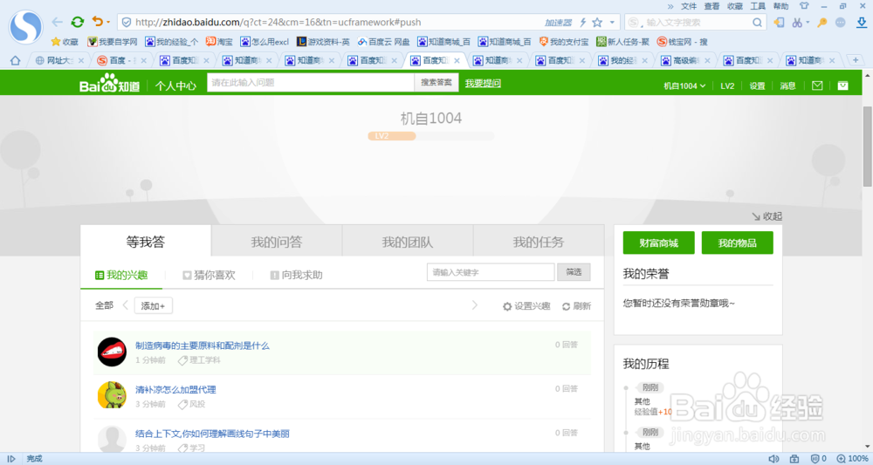Click the orange undo closed-tab arrow
Screen dimensions: 873x465
(x=98, y=22)
